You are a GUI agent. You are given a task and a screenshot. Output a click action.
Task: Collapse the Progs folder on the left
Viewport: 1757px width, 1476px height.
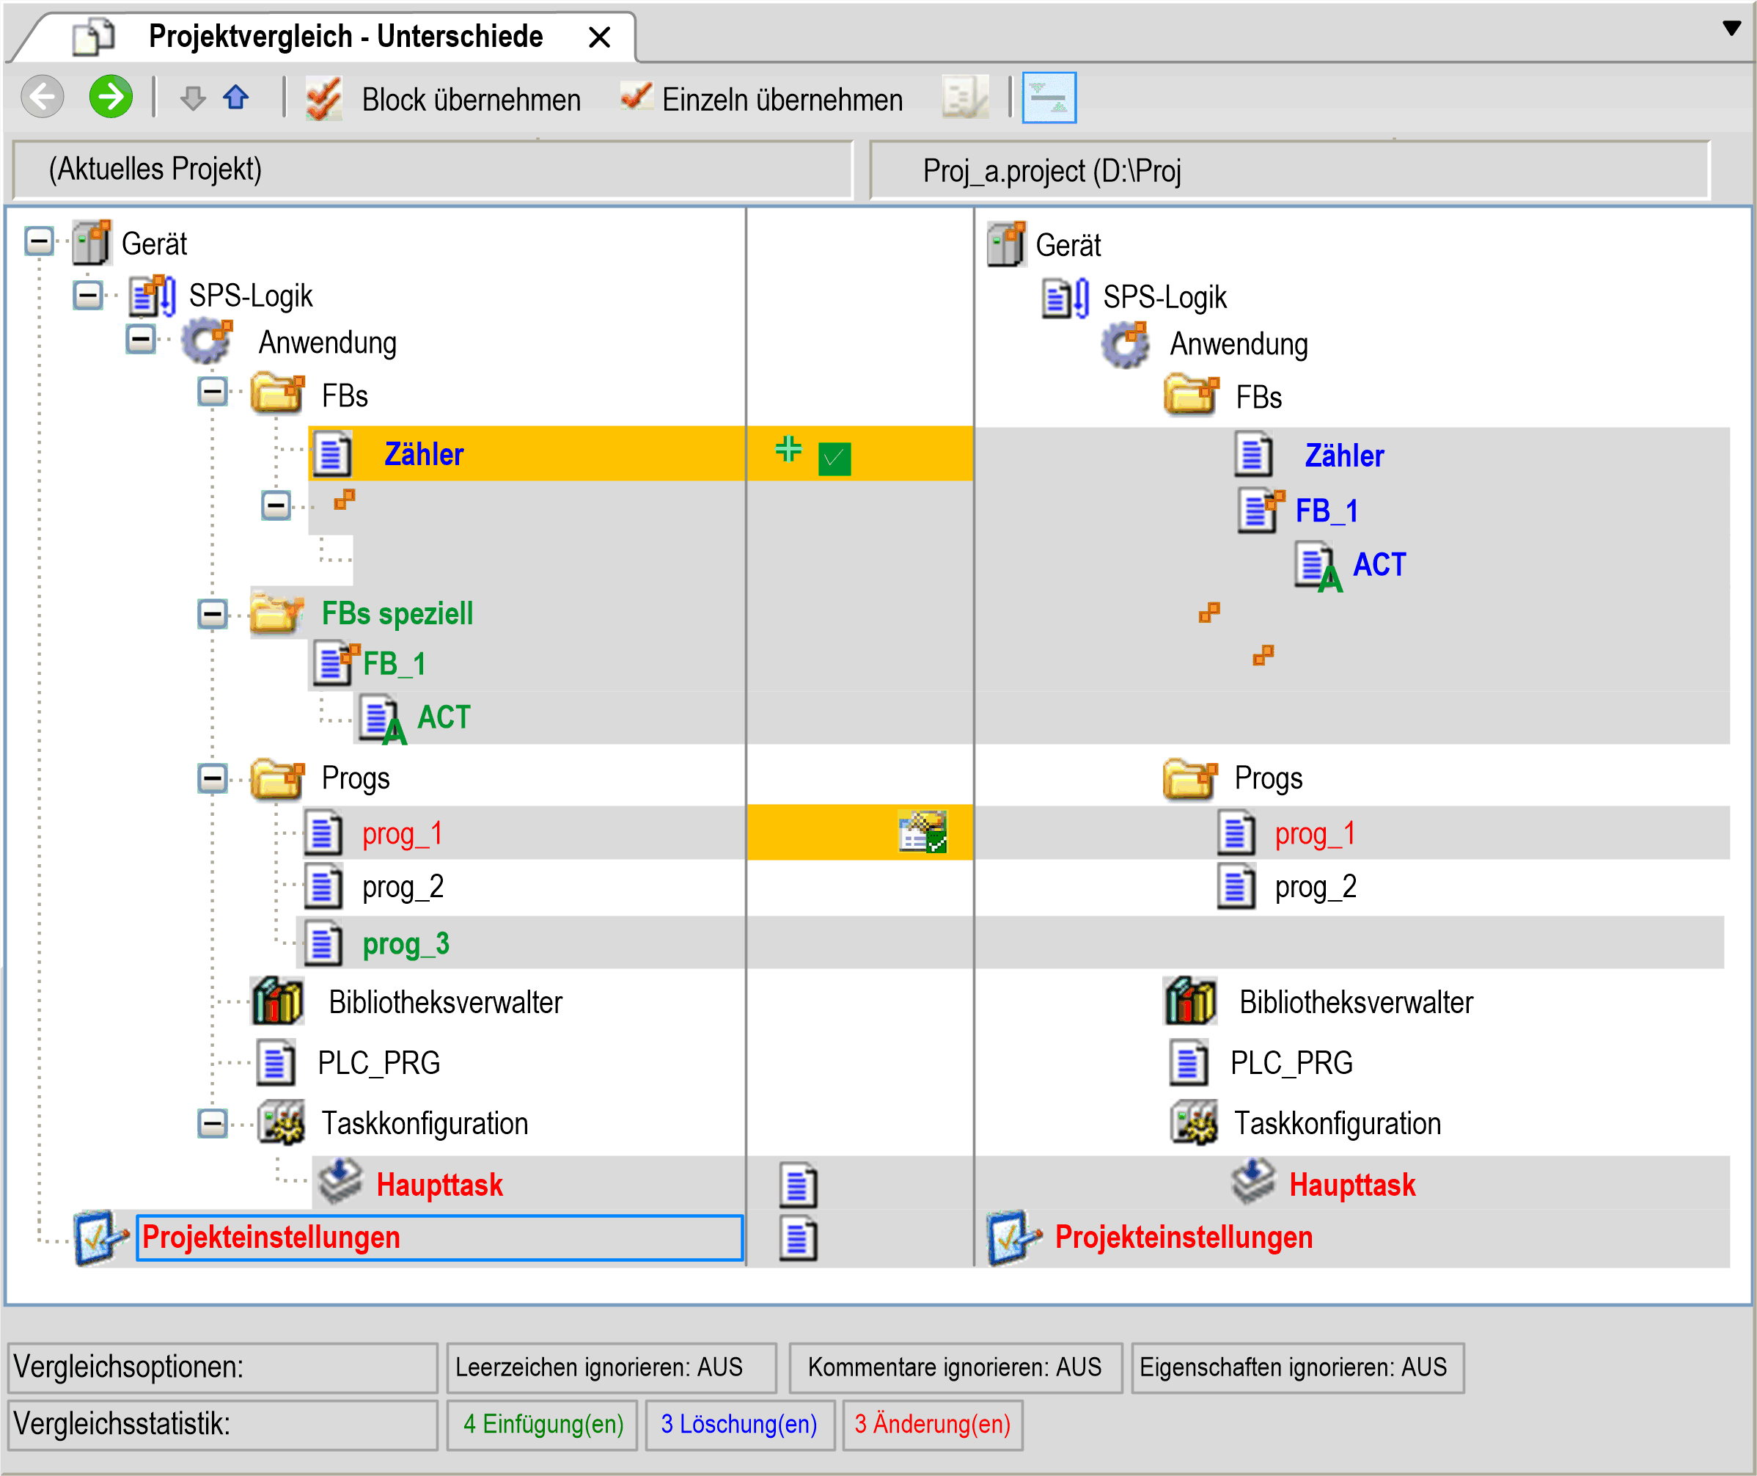(x=213, y=778)
